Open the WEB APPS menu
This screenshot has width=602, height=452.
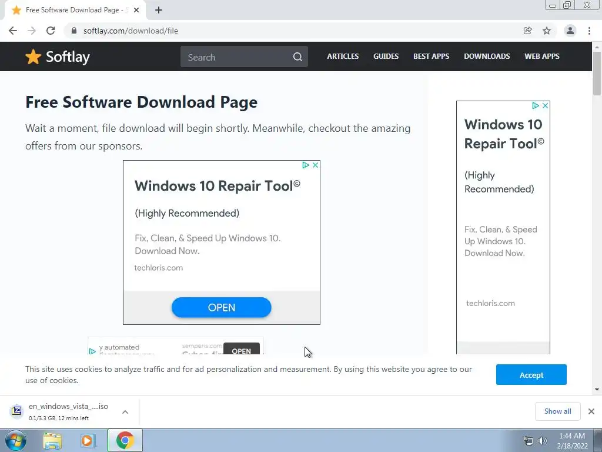[541, 56]
